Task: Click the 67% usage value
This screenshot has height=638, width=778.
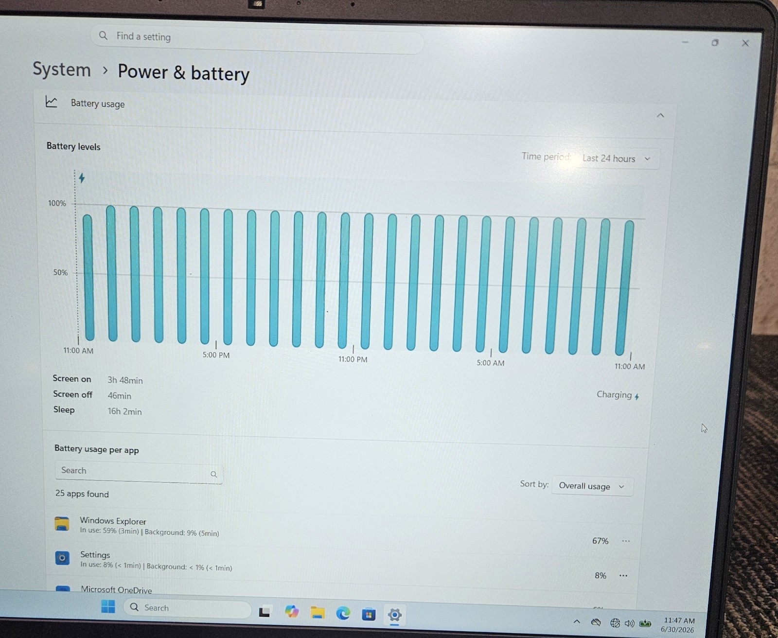Action: [x=600, y=541]
